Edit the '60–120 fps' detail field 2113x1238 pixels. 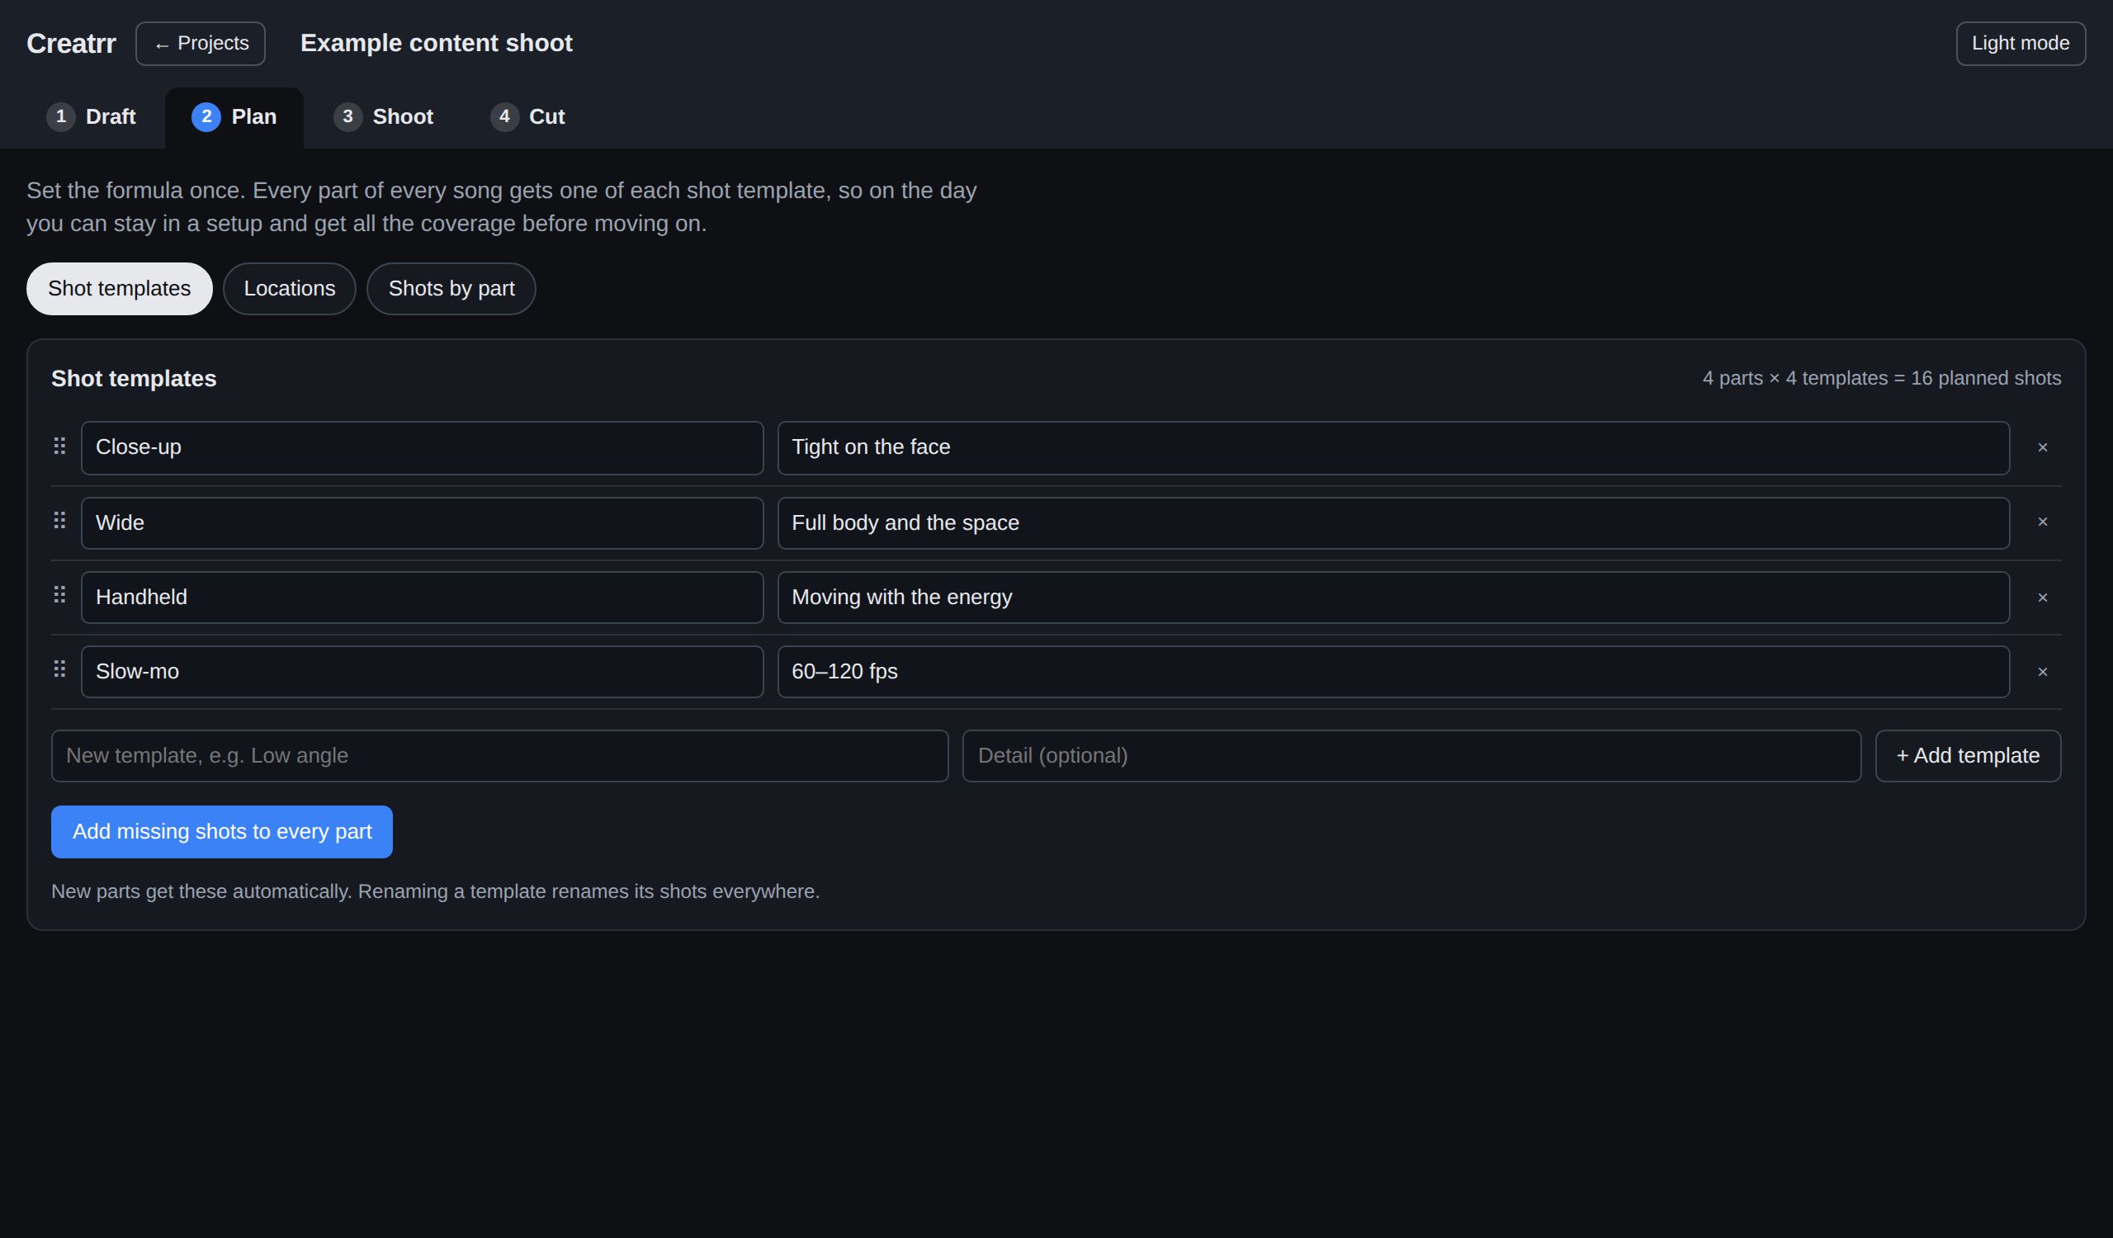[x=1393, y=672]
